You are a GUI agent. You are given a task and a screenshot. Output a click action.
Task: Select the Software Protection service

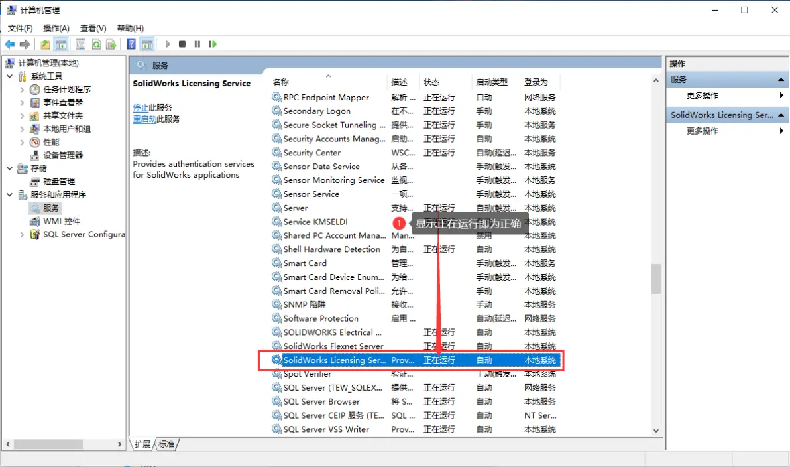coord(321,318)
